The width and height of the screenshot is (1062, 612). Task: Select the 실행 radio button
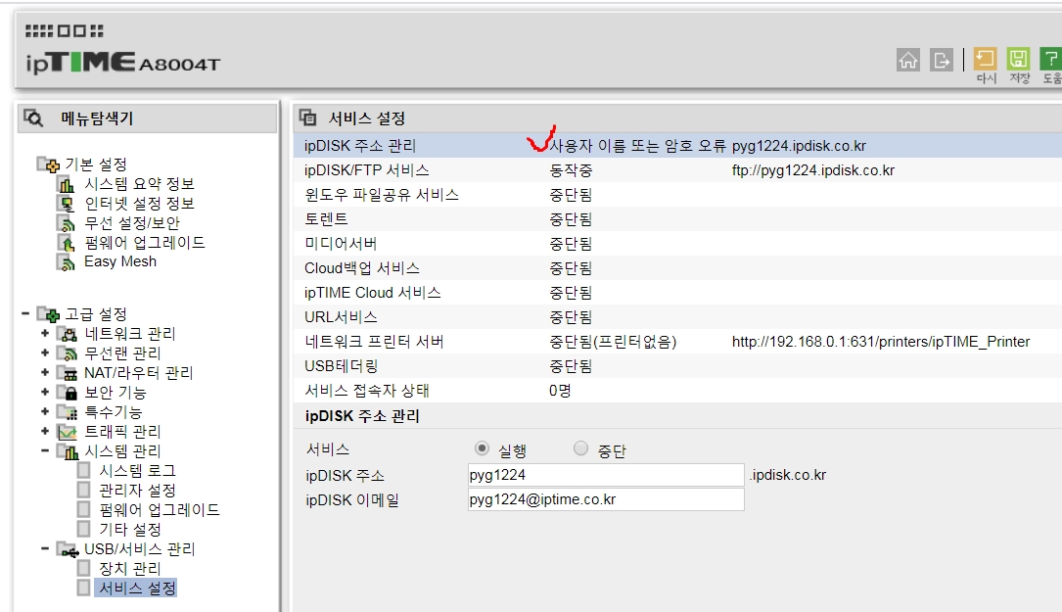(x=482, y=448)
